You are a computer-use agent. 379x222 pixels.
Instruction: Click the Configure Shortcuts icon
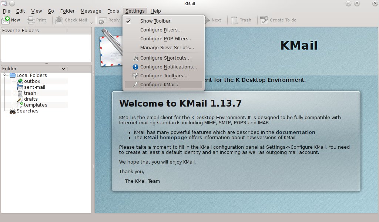pyautogui.click(x=135, y=58)
